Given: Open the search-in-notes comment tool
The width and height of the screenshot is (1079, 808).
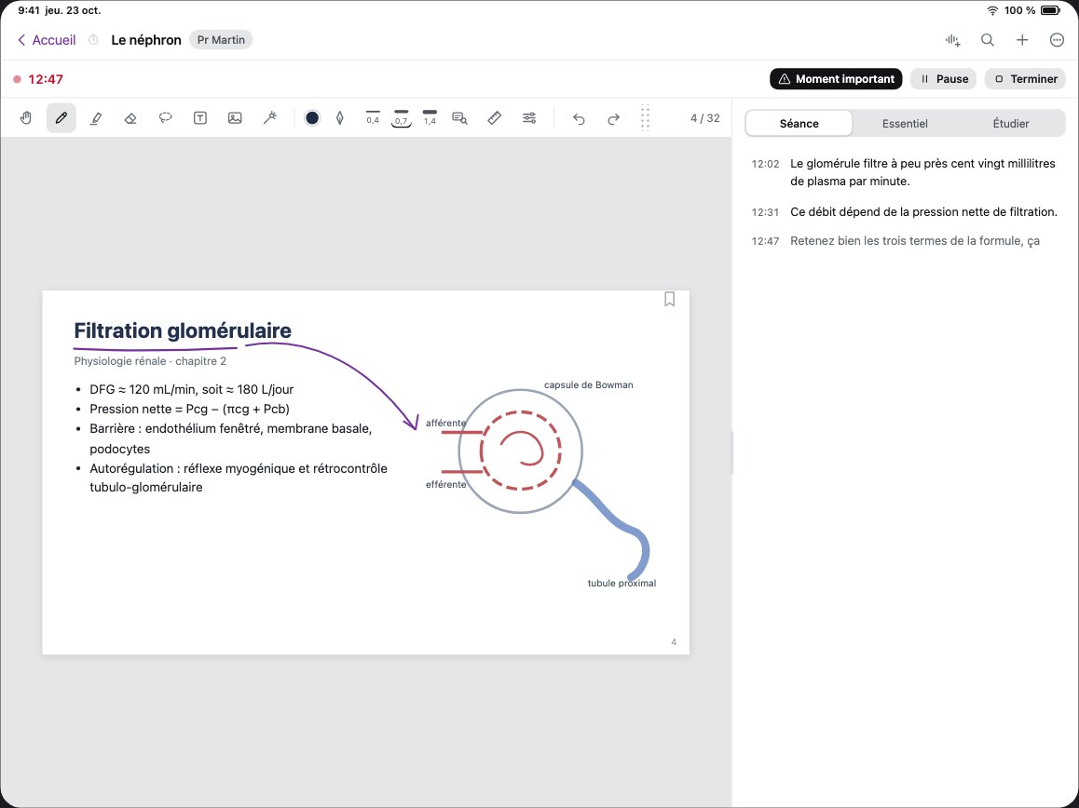Looking at the screenshot, I should [x=459, y=118].
